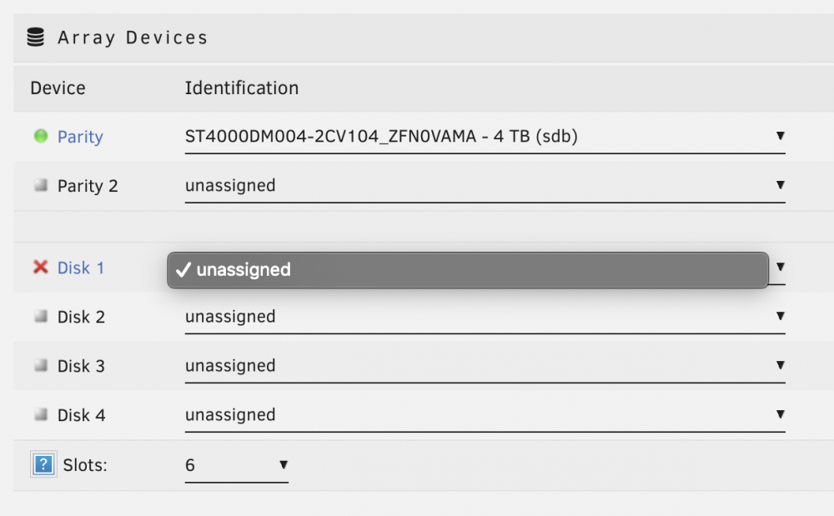Click the Identification column header
This screenshot has height=516, width=834.
point(242,88)
